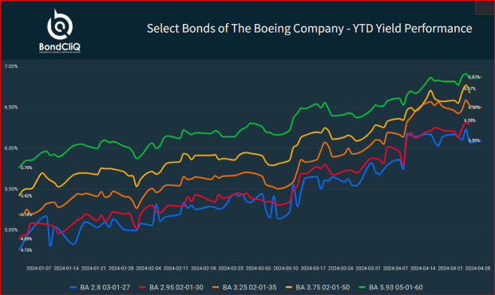Toggle the BA 2.95 02-01-30 legend series

171,288
